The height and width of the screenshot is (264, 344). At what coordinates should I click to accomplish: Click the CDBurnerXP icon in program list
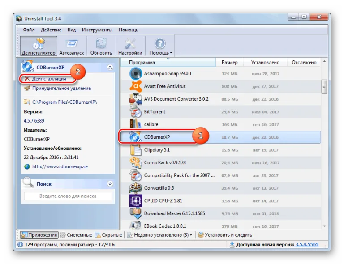pos(135,137)
